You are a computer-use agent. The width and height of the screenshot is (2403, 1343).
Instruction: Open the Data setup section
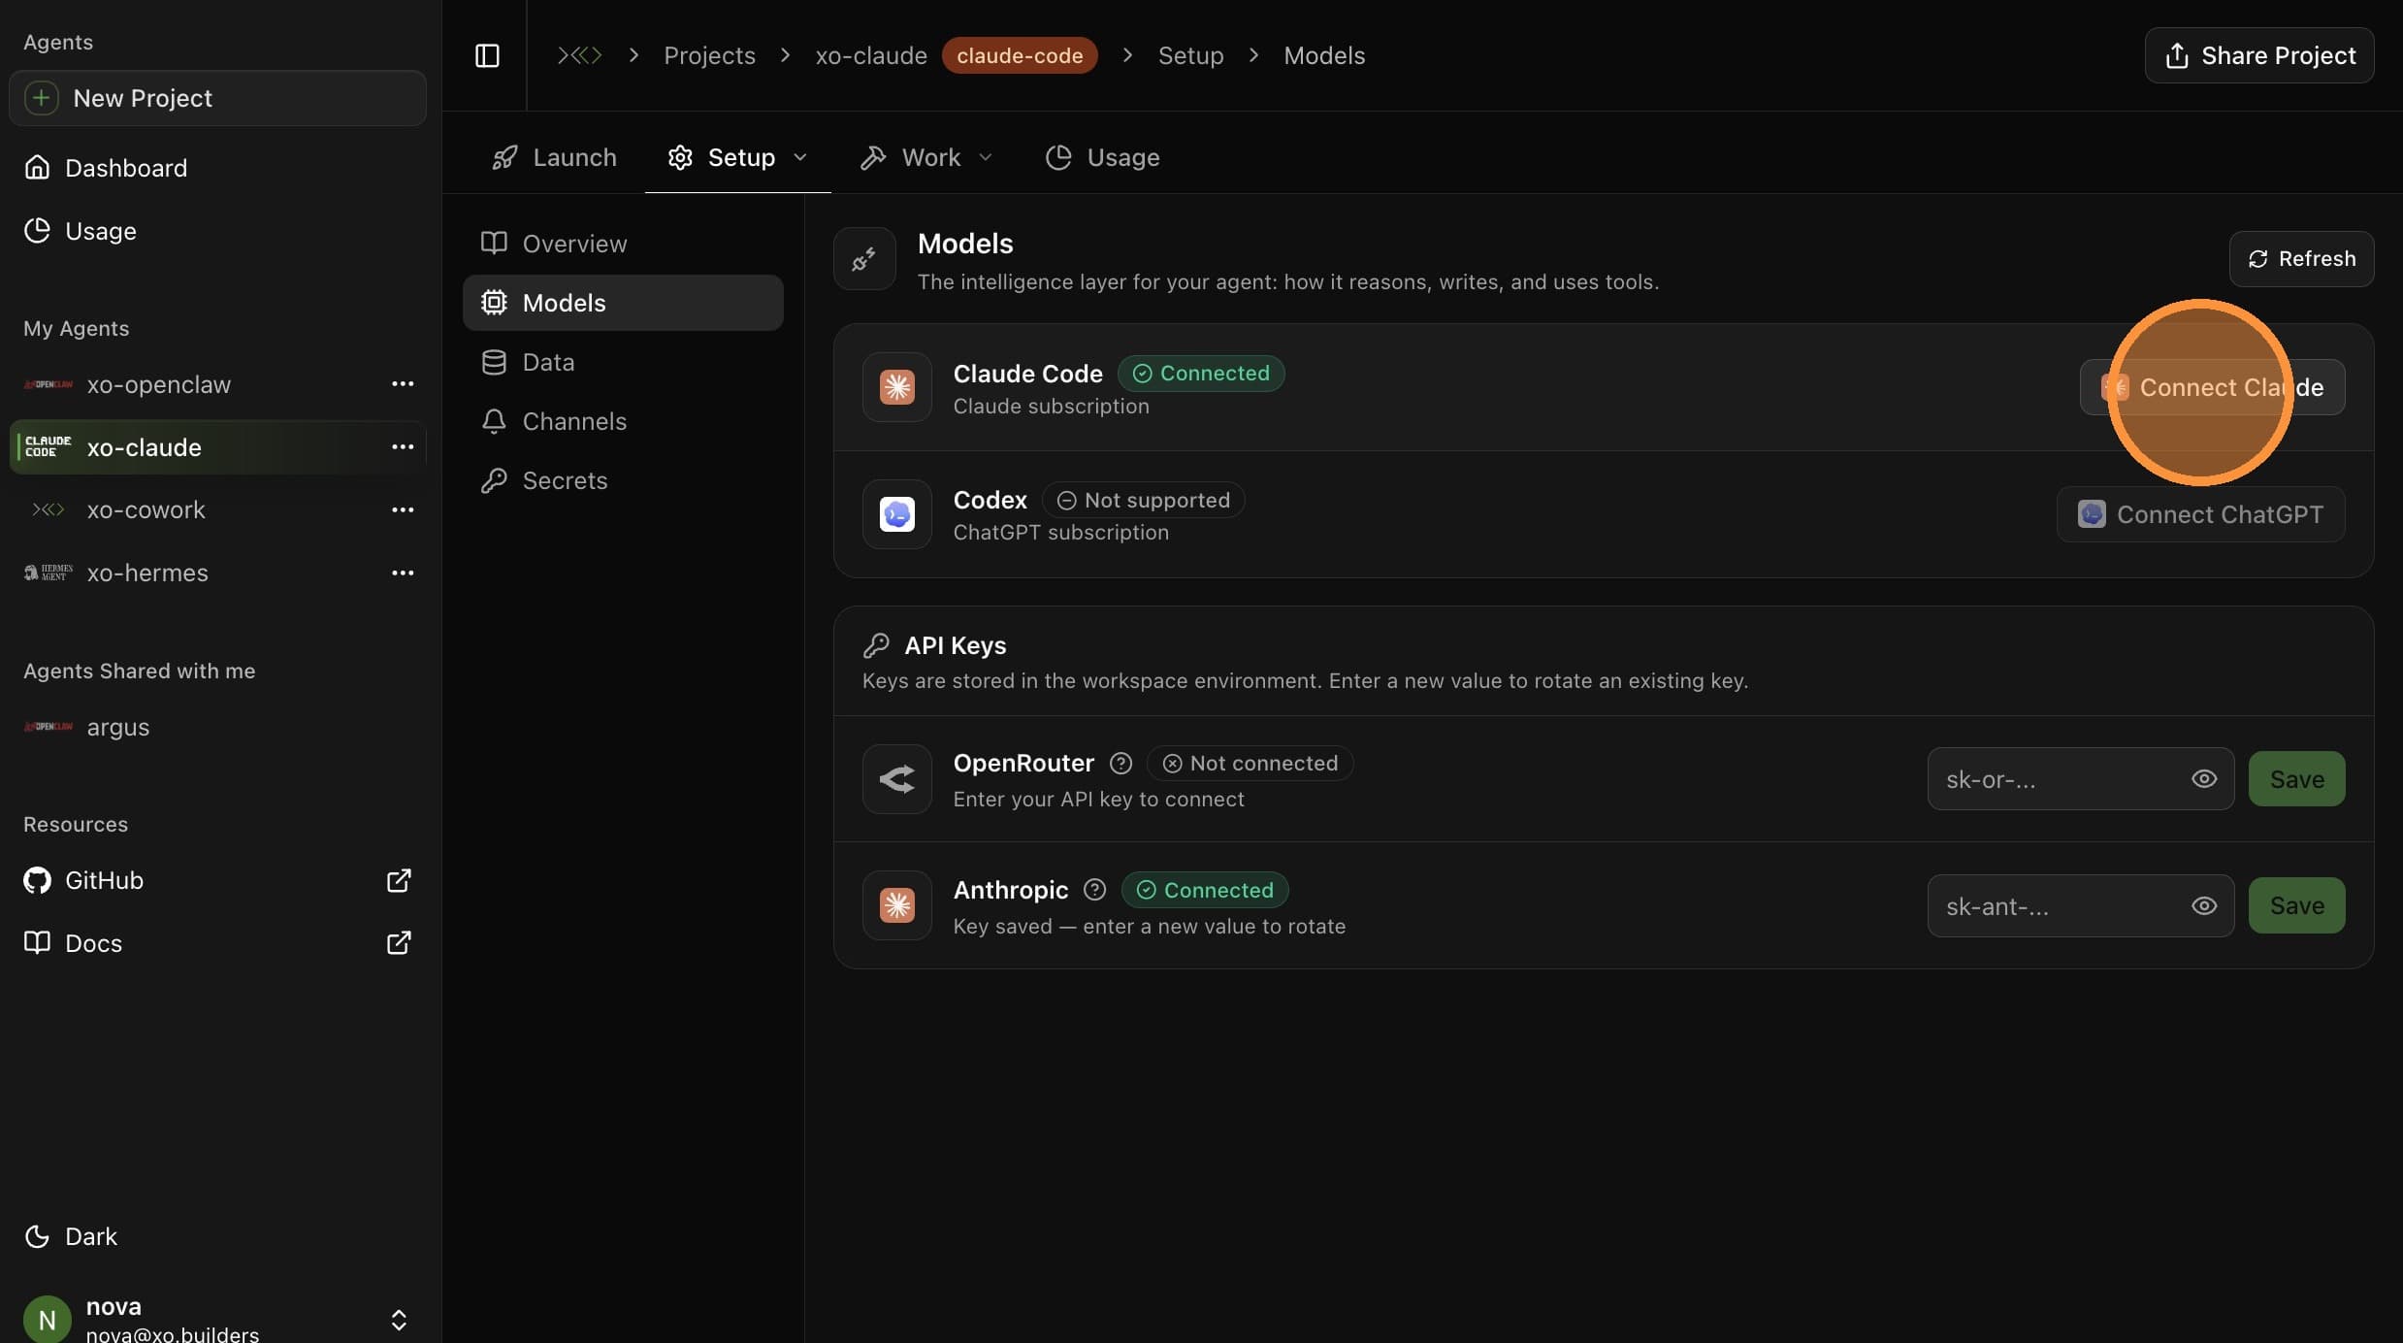tap(623, 362)
